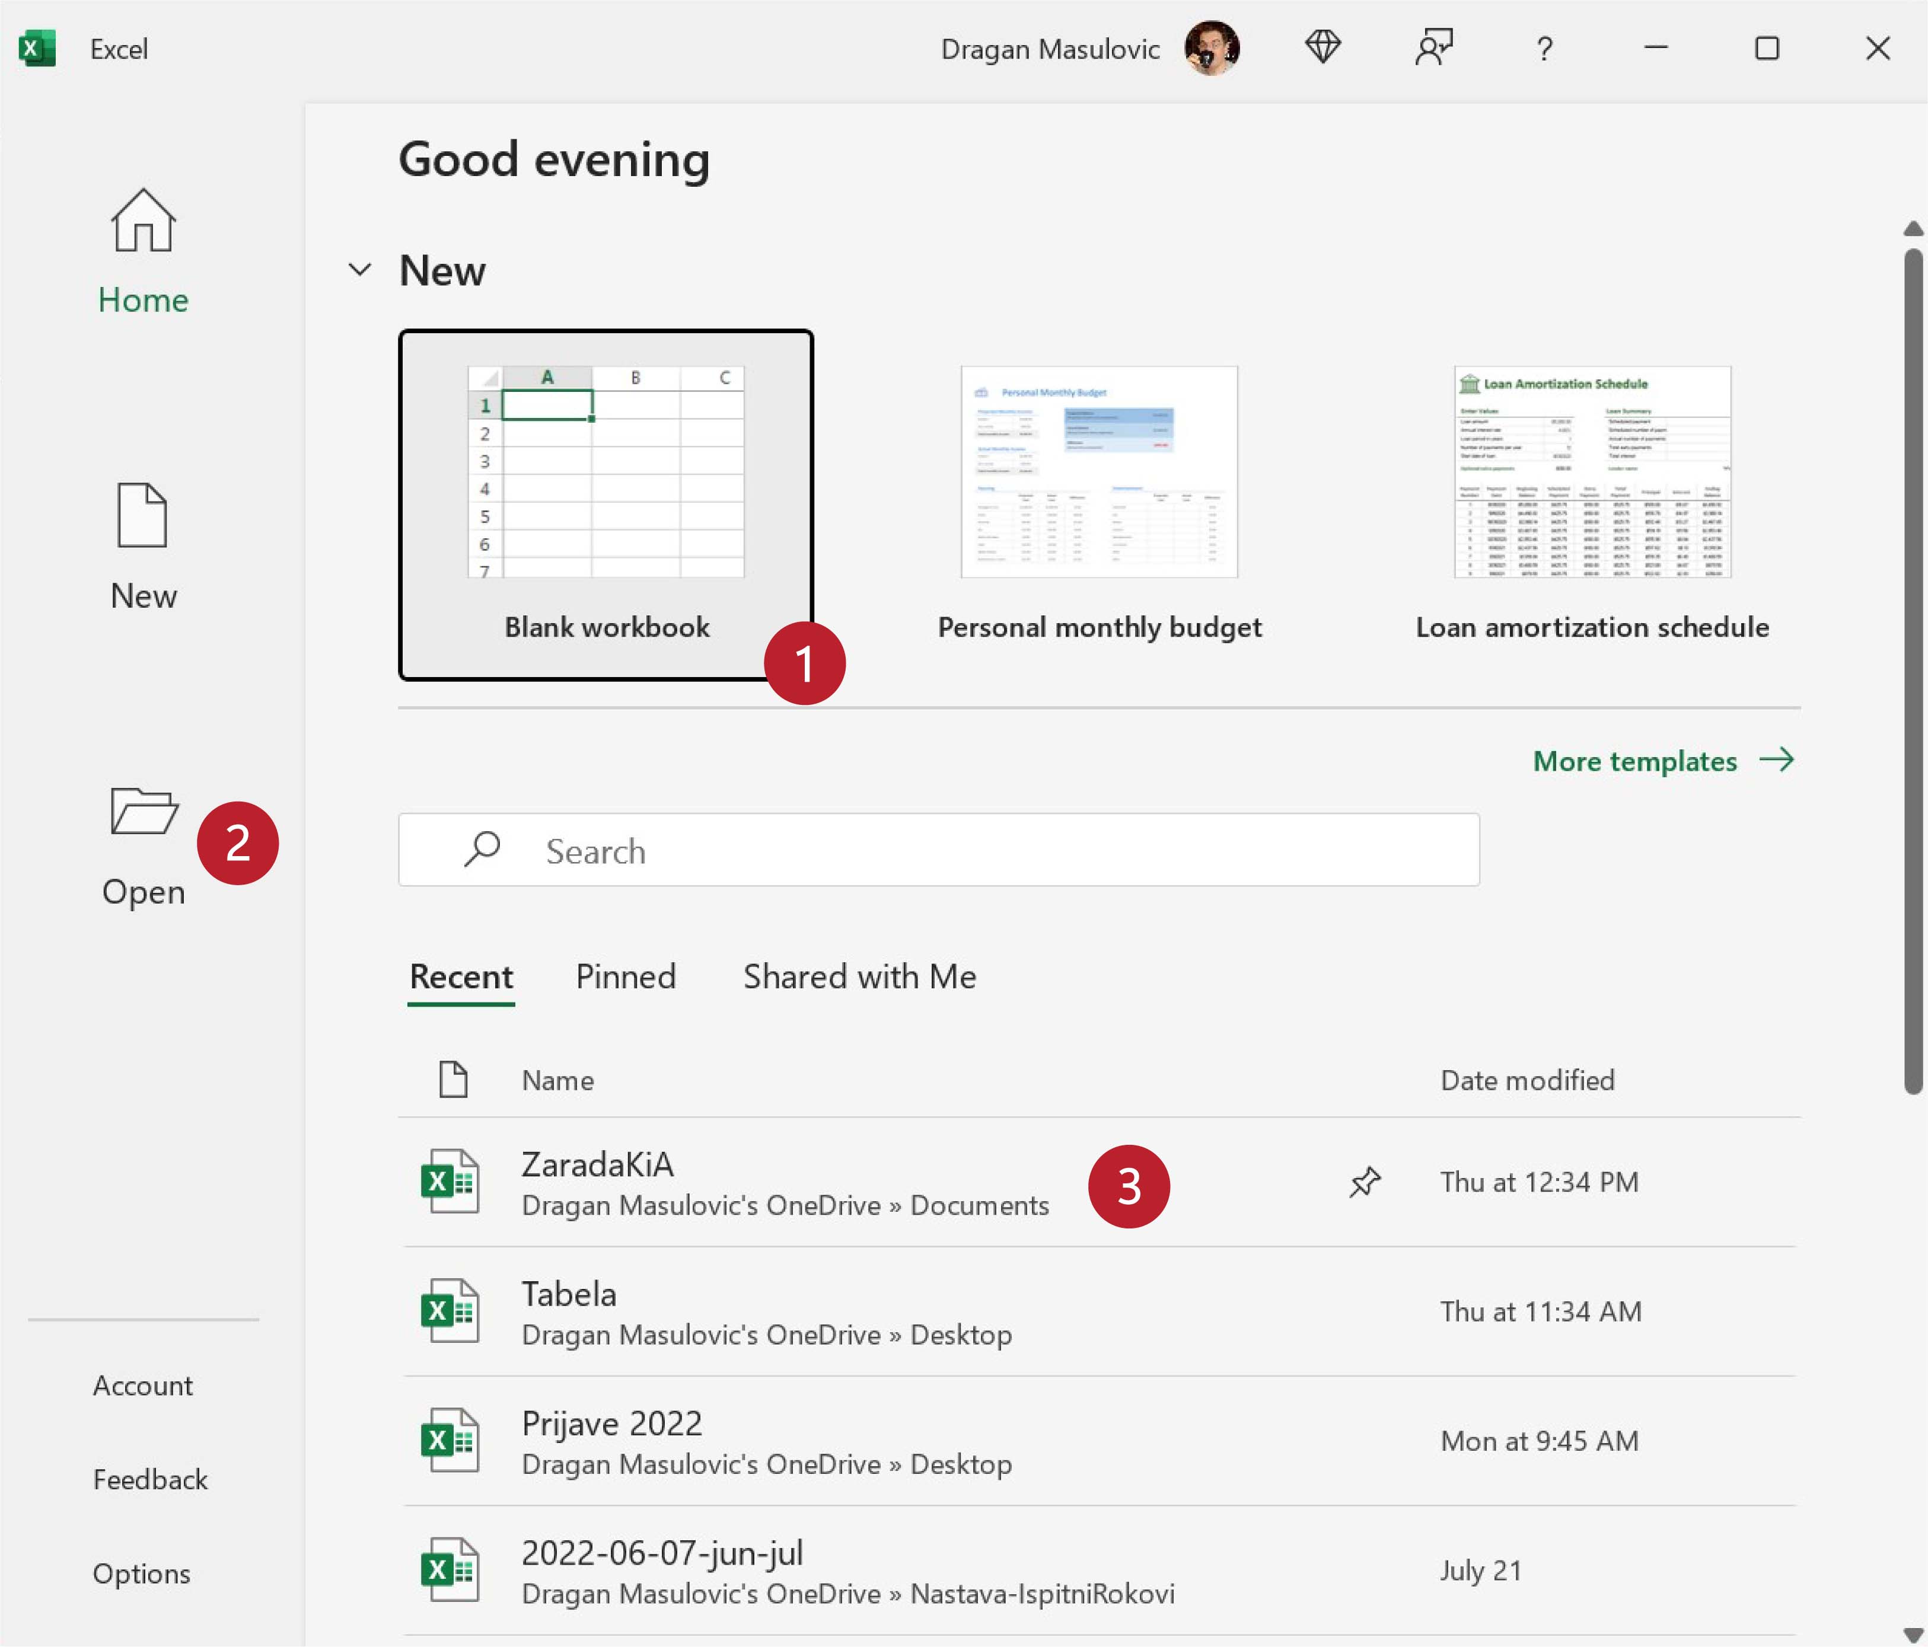1928x1647 pixels.
Task: Open Account settings in sidebar
Action: 142,1386
